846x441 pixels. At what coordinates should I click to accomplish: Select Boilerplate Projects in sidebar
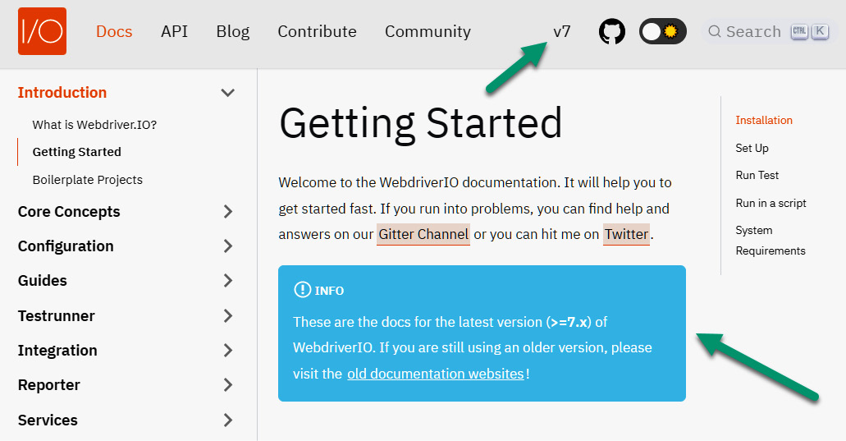pyautogui.click(x=88, y=180)
